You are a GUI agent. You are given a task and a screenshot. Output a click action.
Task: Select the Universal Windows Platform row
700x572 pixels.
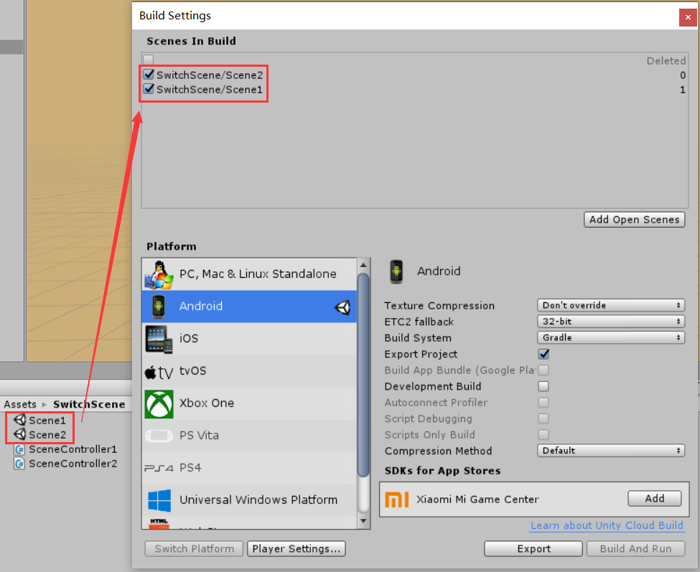pyautogui.click(x=249, y=500)
